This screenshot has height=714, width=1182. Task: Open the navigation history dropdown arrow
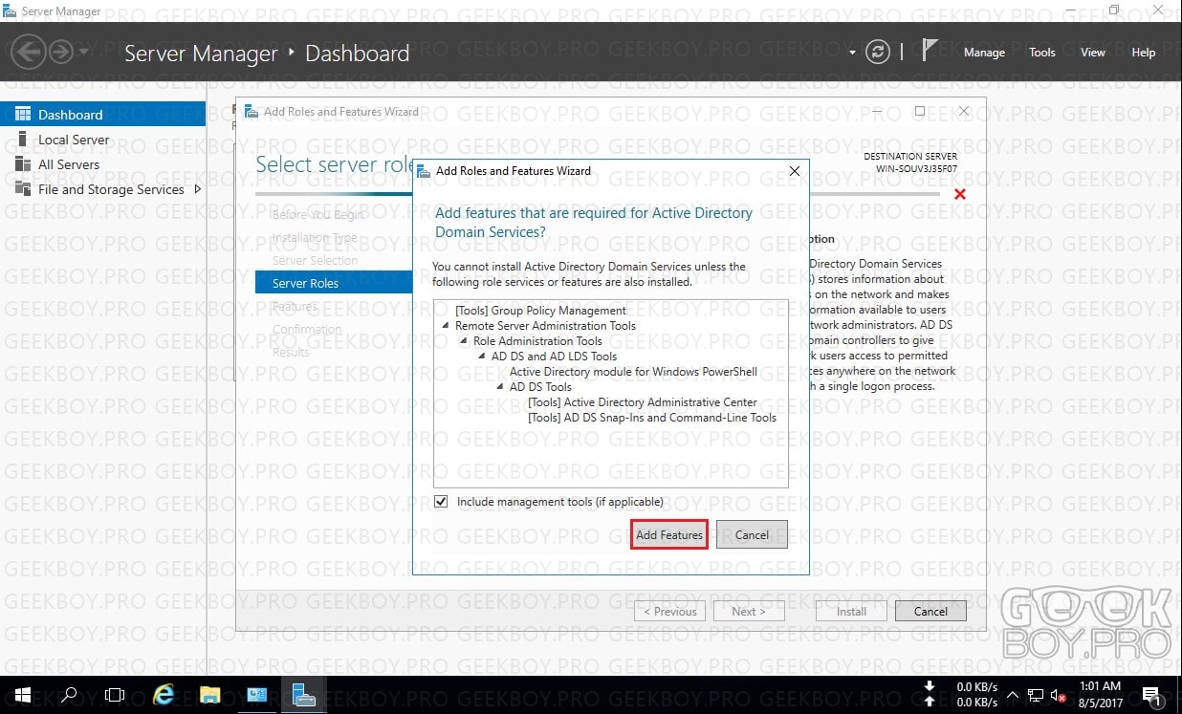pyautogui.click(x=83, y=52)
